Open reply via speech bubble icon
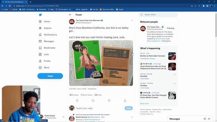This screenshot has width=217, height=122. pos(77,101)
